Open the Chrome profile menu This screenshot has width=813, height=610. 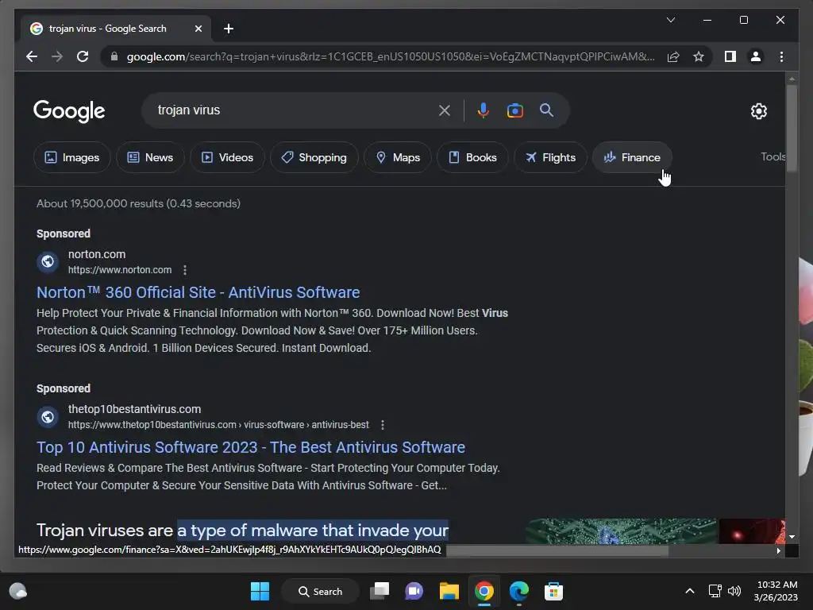click(756, 56)
